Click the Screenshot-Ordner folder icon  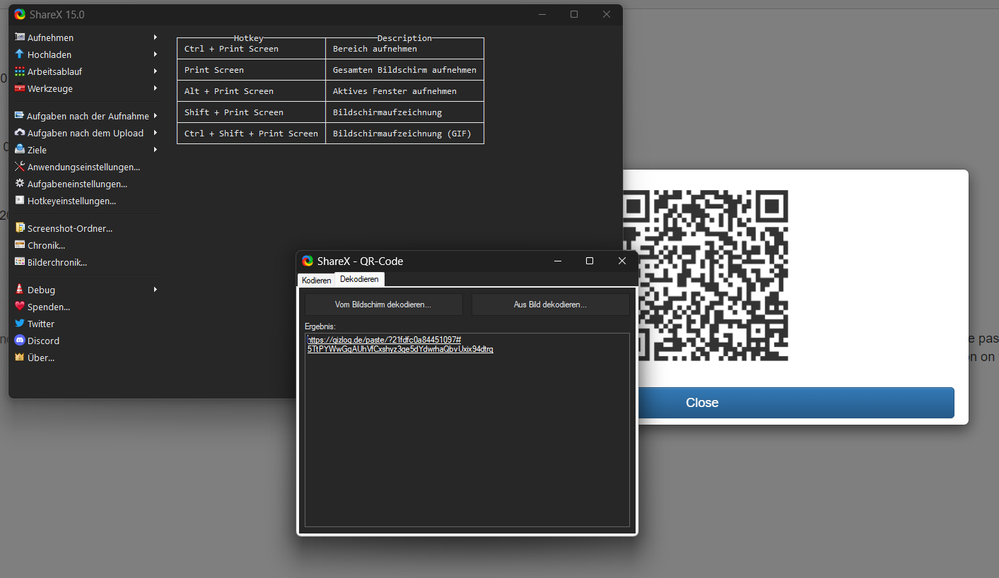point(20,228)
